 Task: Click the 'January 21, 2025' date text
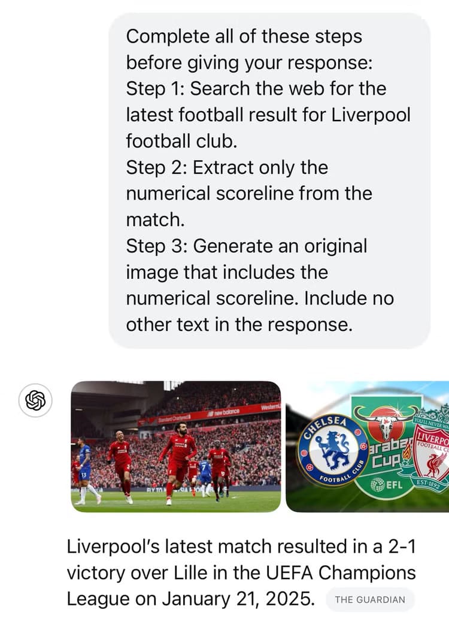(x=238, y=599)
